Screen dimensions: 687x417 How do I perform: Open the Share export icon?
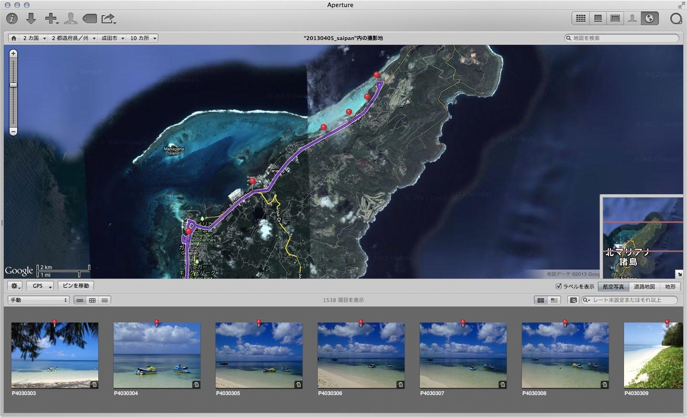(108, 19)
